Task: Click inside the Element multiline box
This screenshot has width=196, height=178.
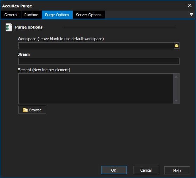Action: (x=96, y=88)
